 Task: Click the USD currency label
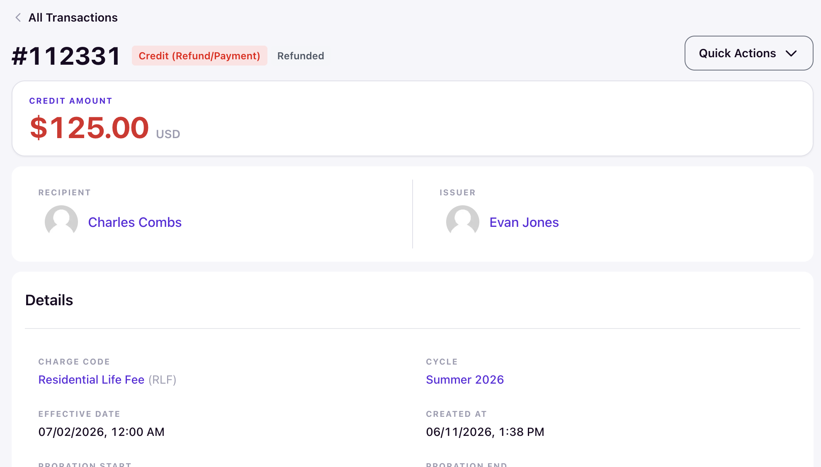[x=168, y=134]
